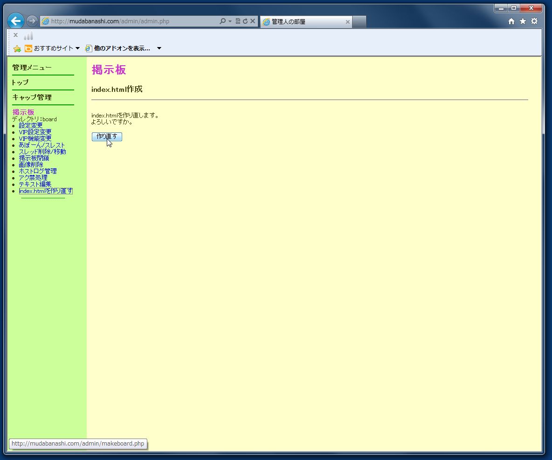Open a new blank tab
Screen dimensions: 552x460
pyautogui.click(x=359, y=21)
